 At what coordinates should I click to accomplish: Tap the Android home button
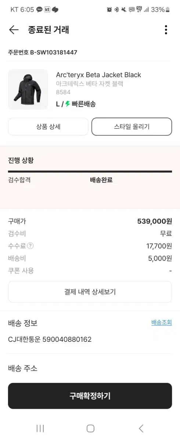pos(90,428)
